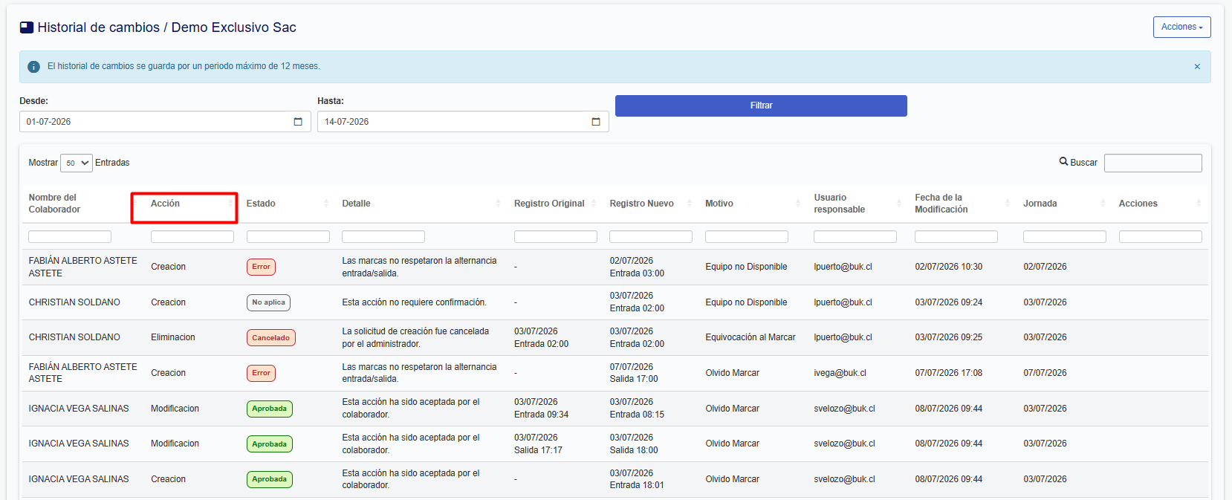The width and height of the screenshot is (1232, 500).
Task: Click Modificacion cell in Entrada 08:15 row
Action: point(175,409)
